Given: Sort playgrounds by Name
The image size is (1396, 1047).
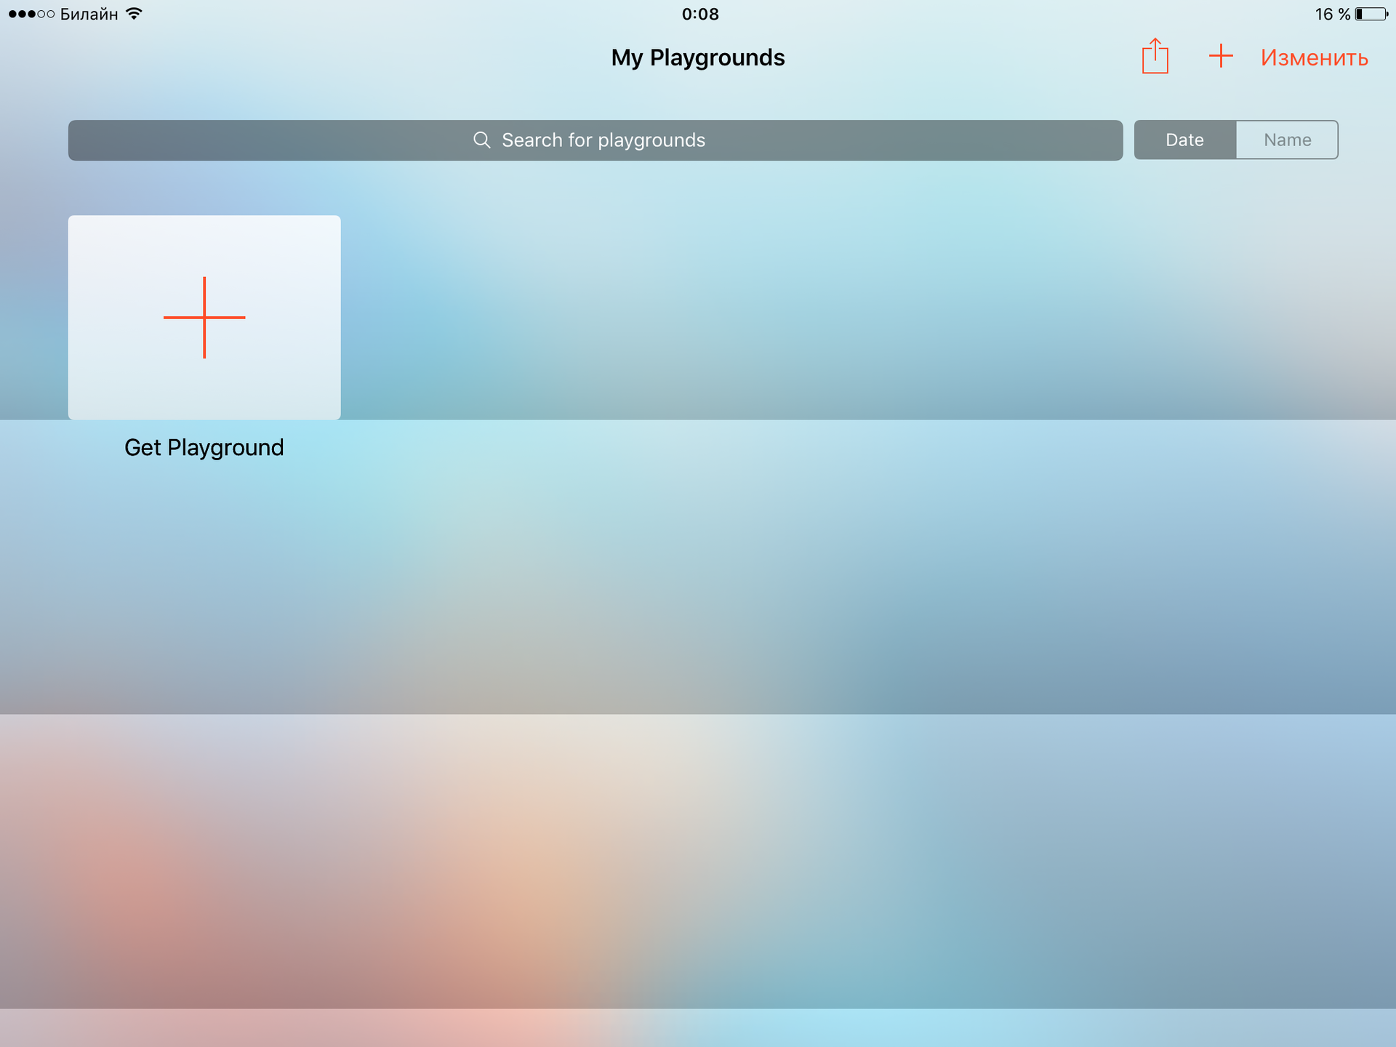Looking at the screenshot, I should coord(1287,140).
